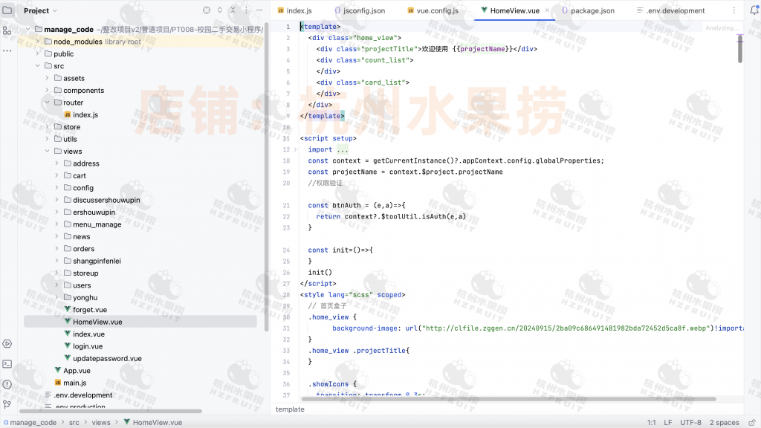Open login.vue in the project tree
Viewport: 761px width, 428px height.
[87, 346]
